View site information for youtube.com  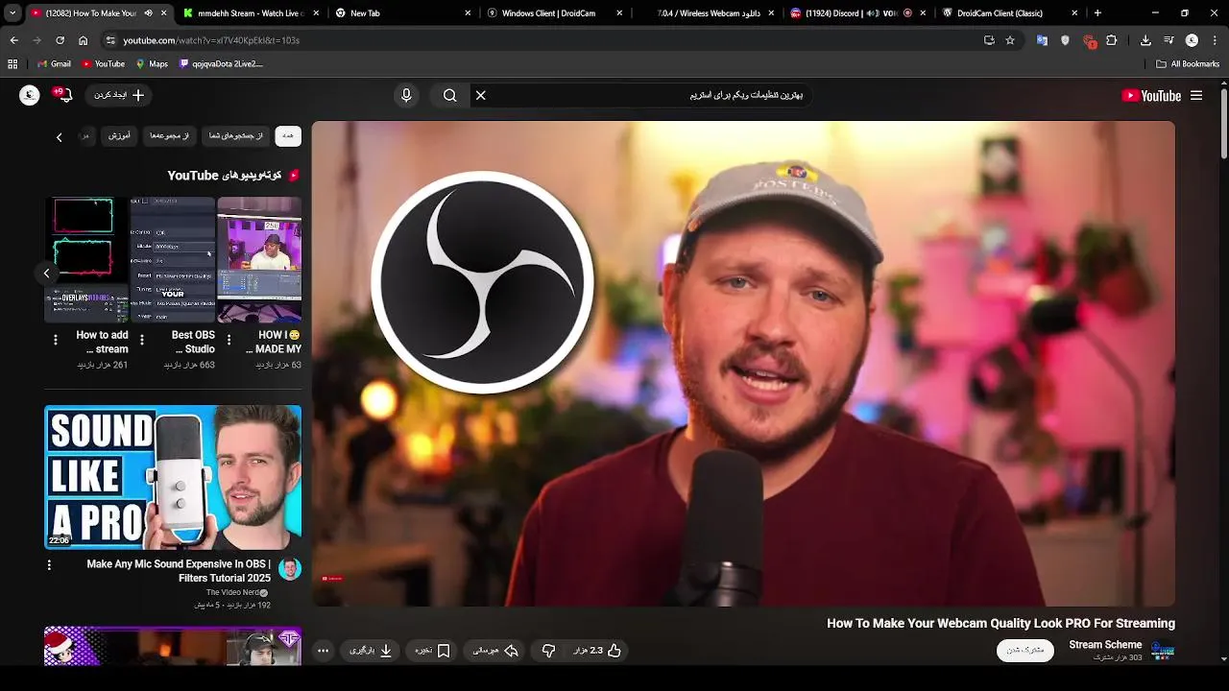[110, 40]
